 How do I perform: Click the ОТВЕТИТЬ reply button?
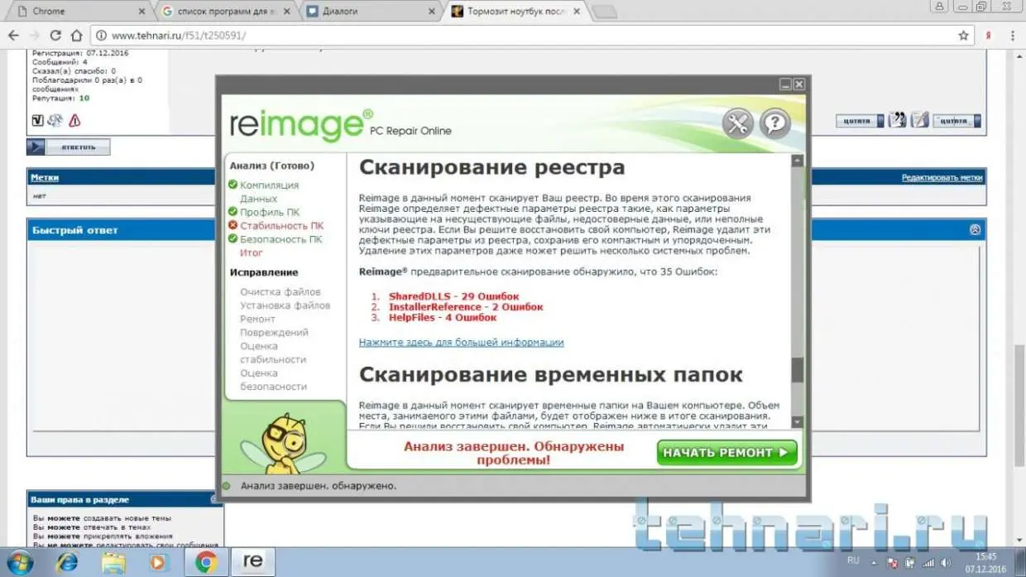69,147
